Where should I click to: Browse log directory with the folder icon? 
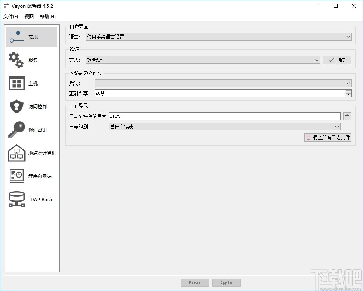pyautogui.click(x=348, y=116)
